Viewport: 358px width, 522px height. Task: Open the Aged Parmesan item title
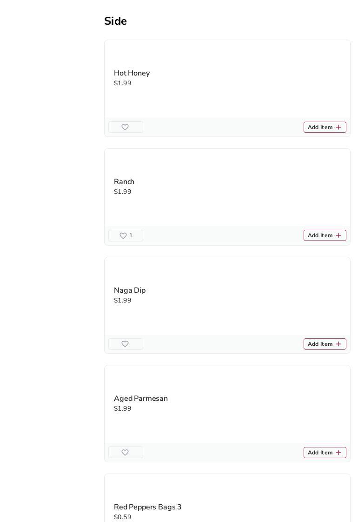(141, 398)
